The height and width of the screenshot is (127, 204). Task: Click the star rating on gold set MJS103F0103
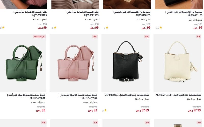point(2,28)
